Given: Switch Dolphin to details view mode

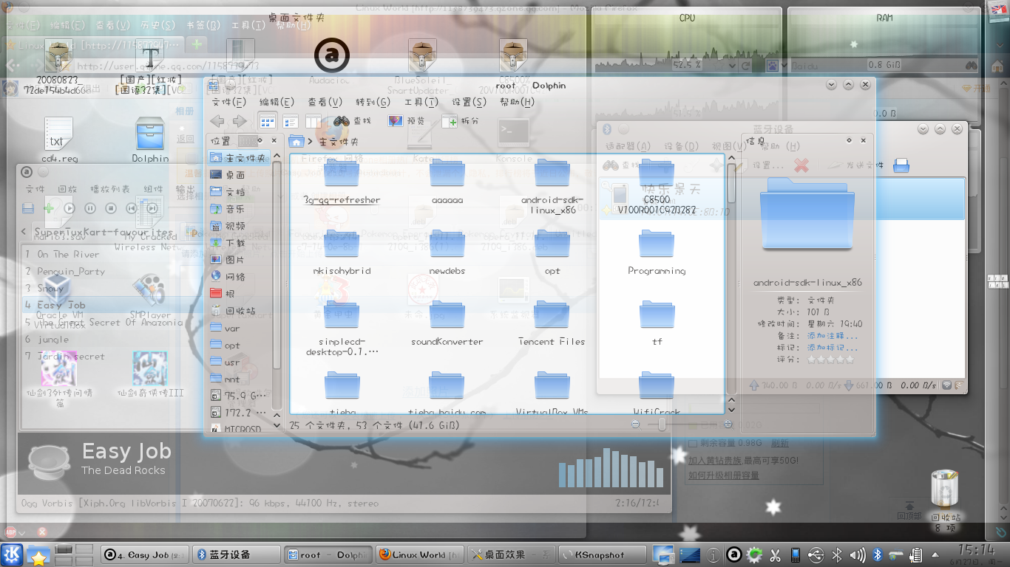Looking at the screenshot, I should click(291, 121).
